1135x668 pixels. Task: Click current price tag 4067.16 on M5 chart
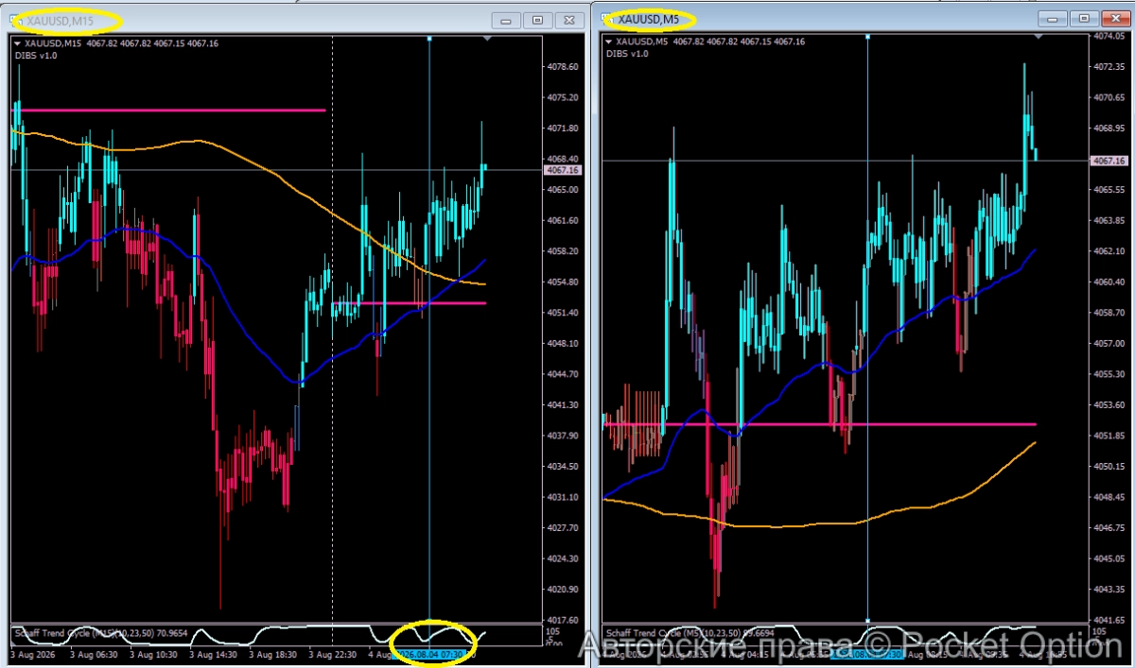[x=1108, y=162]
